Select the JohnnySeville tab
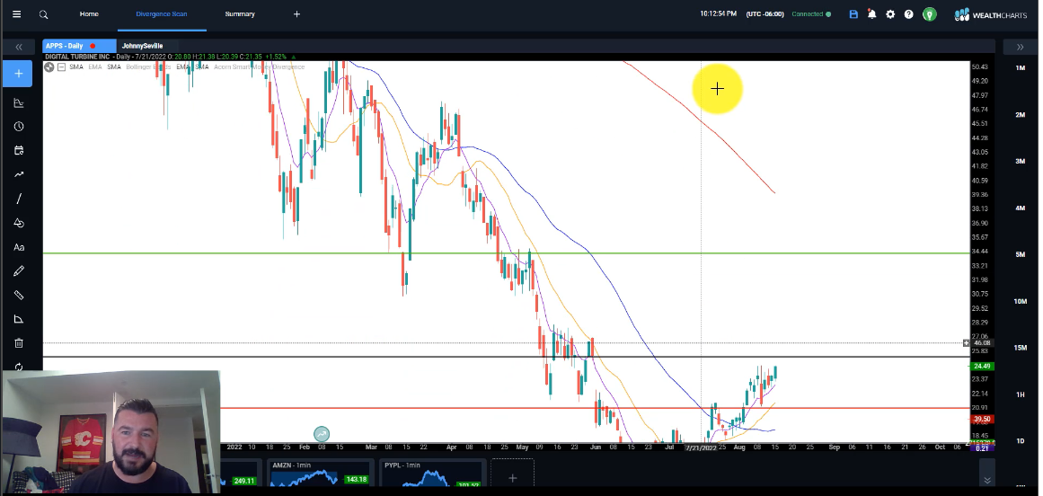 pos(142,46)
